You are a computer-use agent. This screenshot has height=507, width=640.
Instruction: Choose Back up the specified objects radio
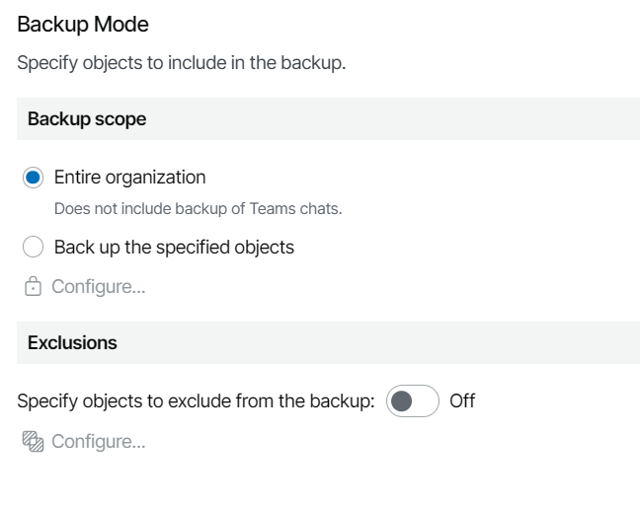click(33, 247)
